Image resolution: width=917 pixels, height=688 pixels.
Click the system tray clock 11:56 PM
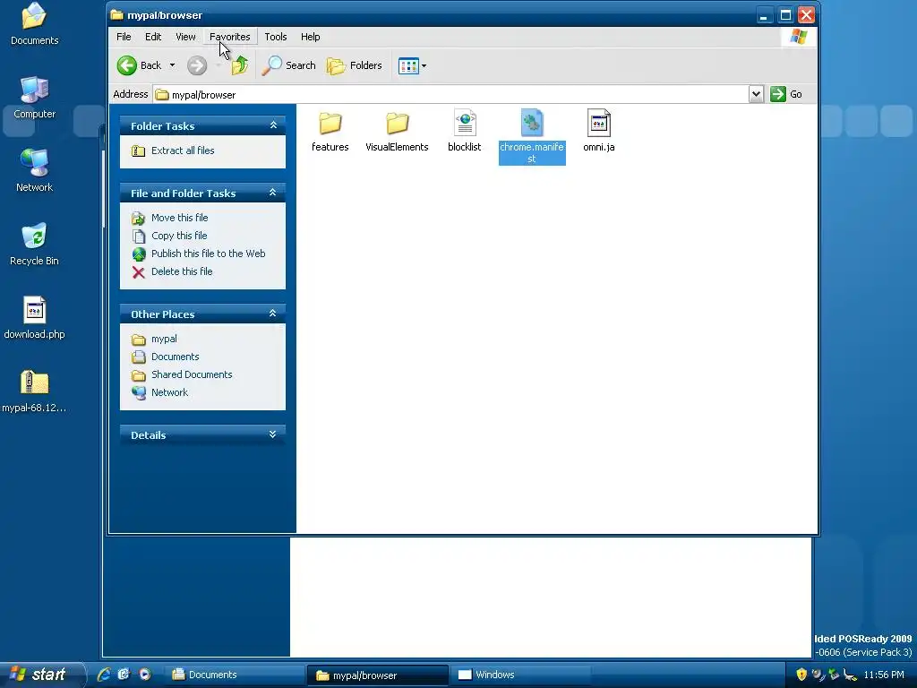[884, 675]
